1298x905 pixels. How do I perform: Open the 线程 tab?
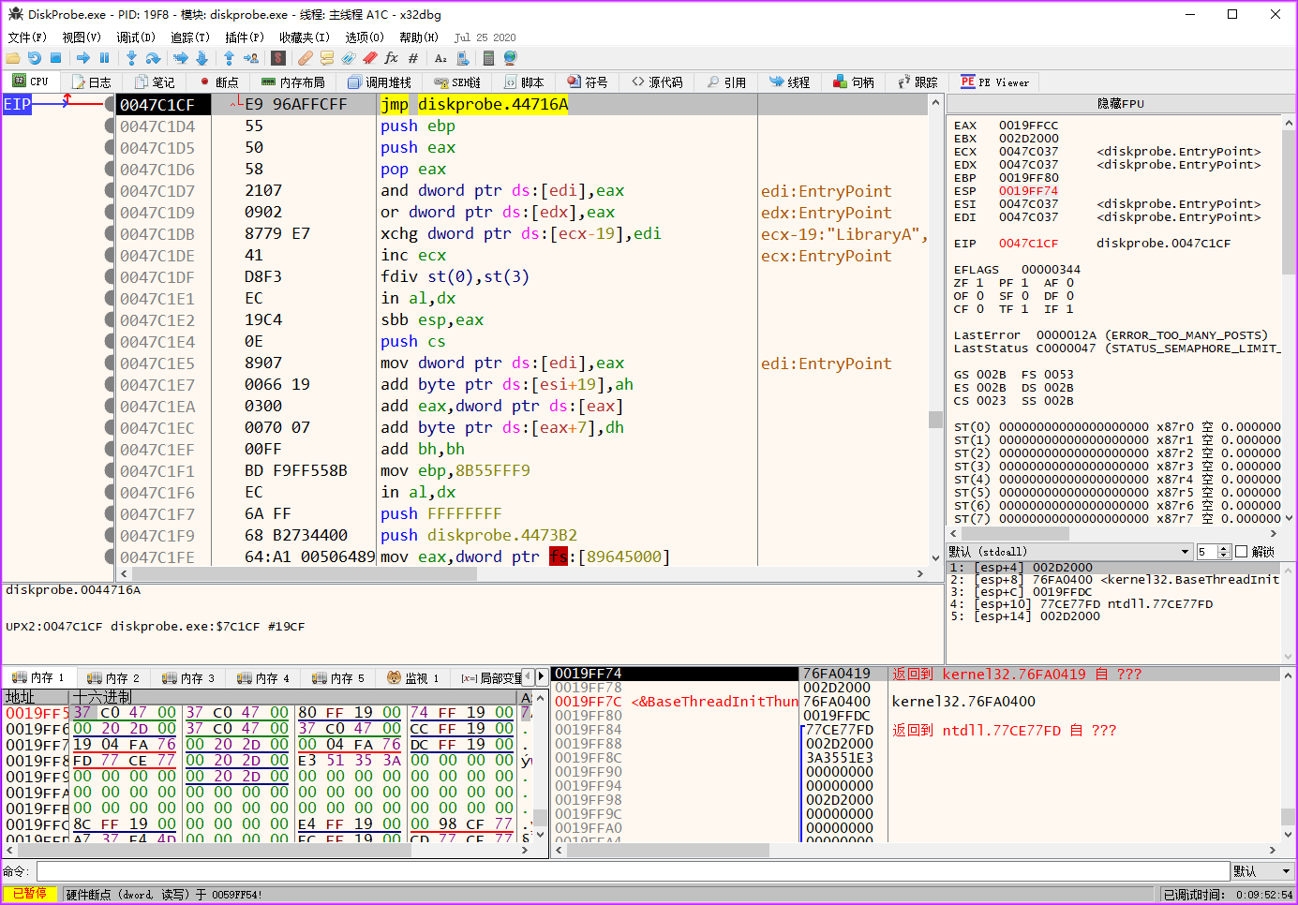[x=789, y=82]
